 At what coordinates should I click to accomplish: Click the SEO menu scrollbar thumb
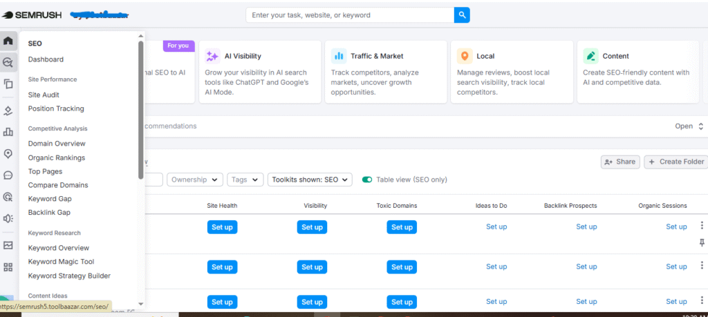(x=141, y=110)
